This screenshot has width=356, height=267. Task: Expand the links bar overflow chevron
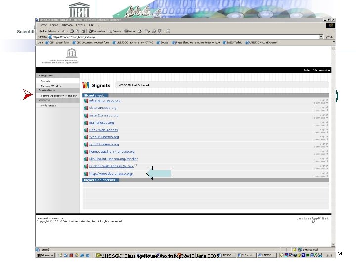(x=334, y=42)
